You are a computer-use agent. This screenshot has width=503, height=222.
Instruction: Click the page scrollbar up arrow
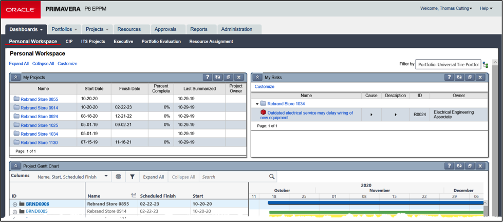pos(494,62)
